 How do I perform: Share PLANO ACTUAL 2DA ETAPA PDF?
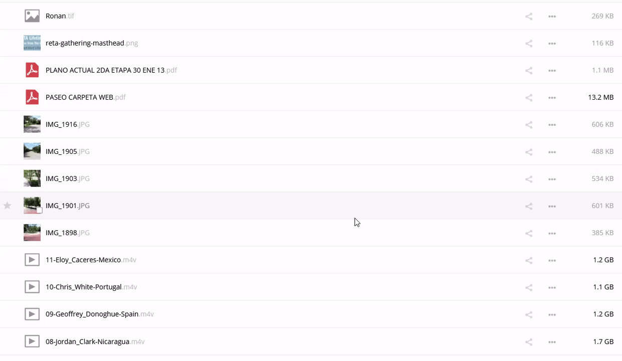click(528, 71)
